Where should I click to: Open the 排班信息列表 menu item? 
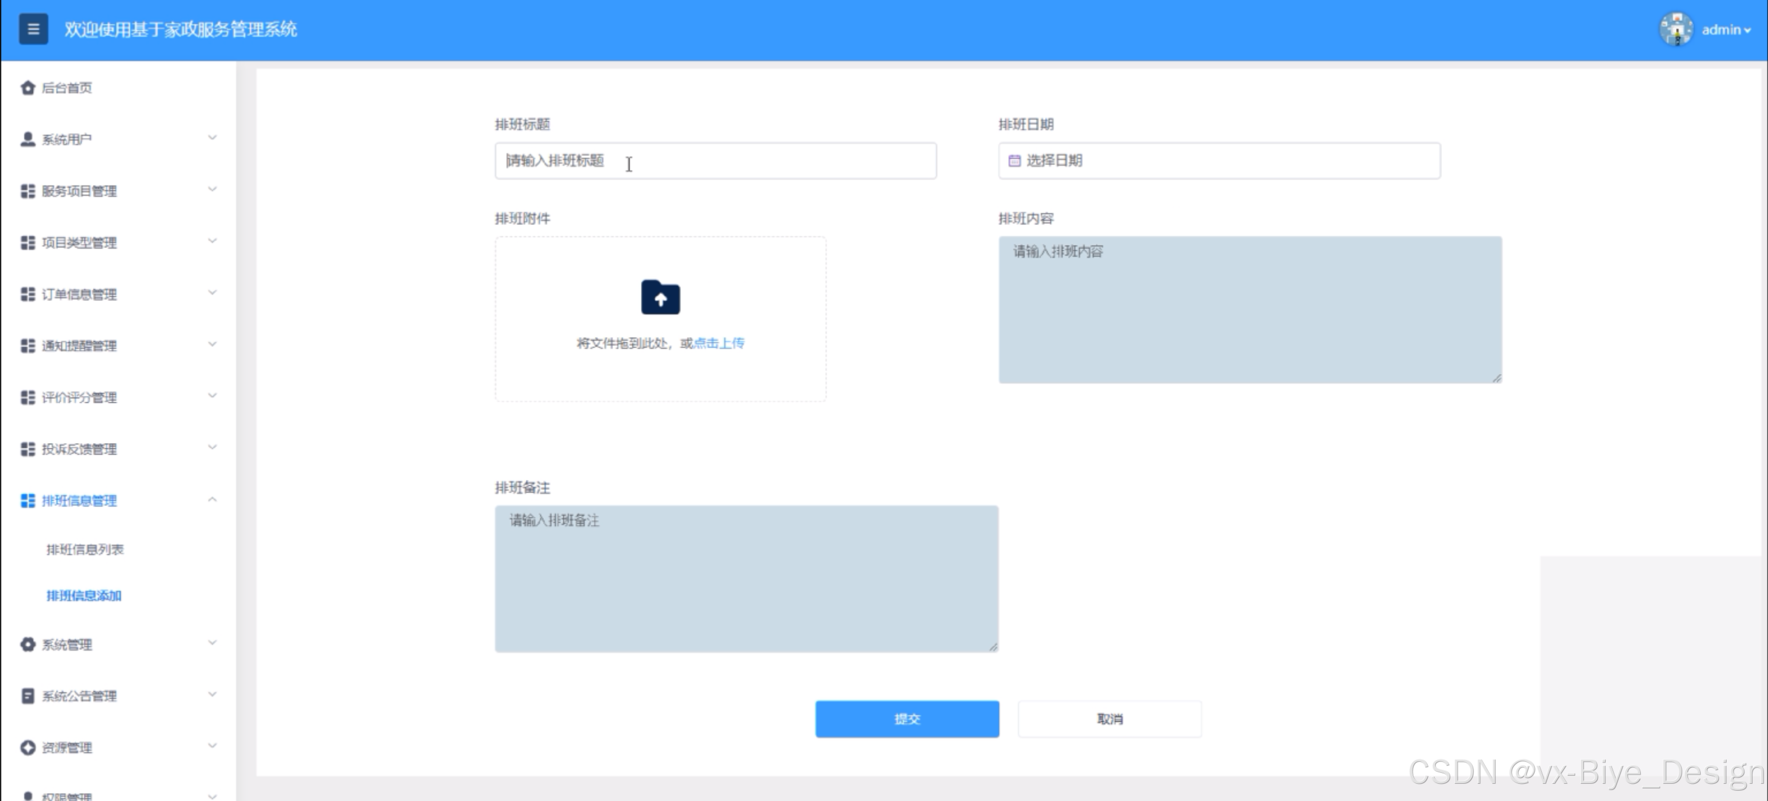click(x=85, y=550)
